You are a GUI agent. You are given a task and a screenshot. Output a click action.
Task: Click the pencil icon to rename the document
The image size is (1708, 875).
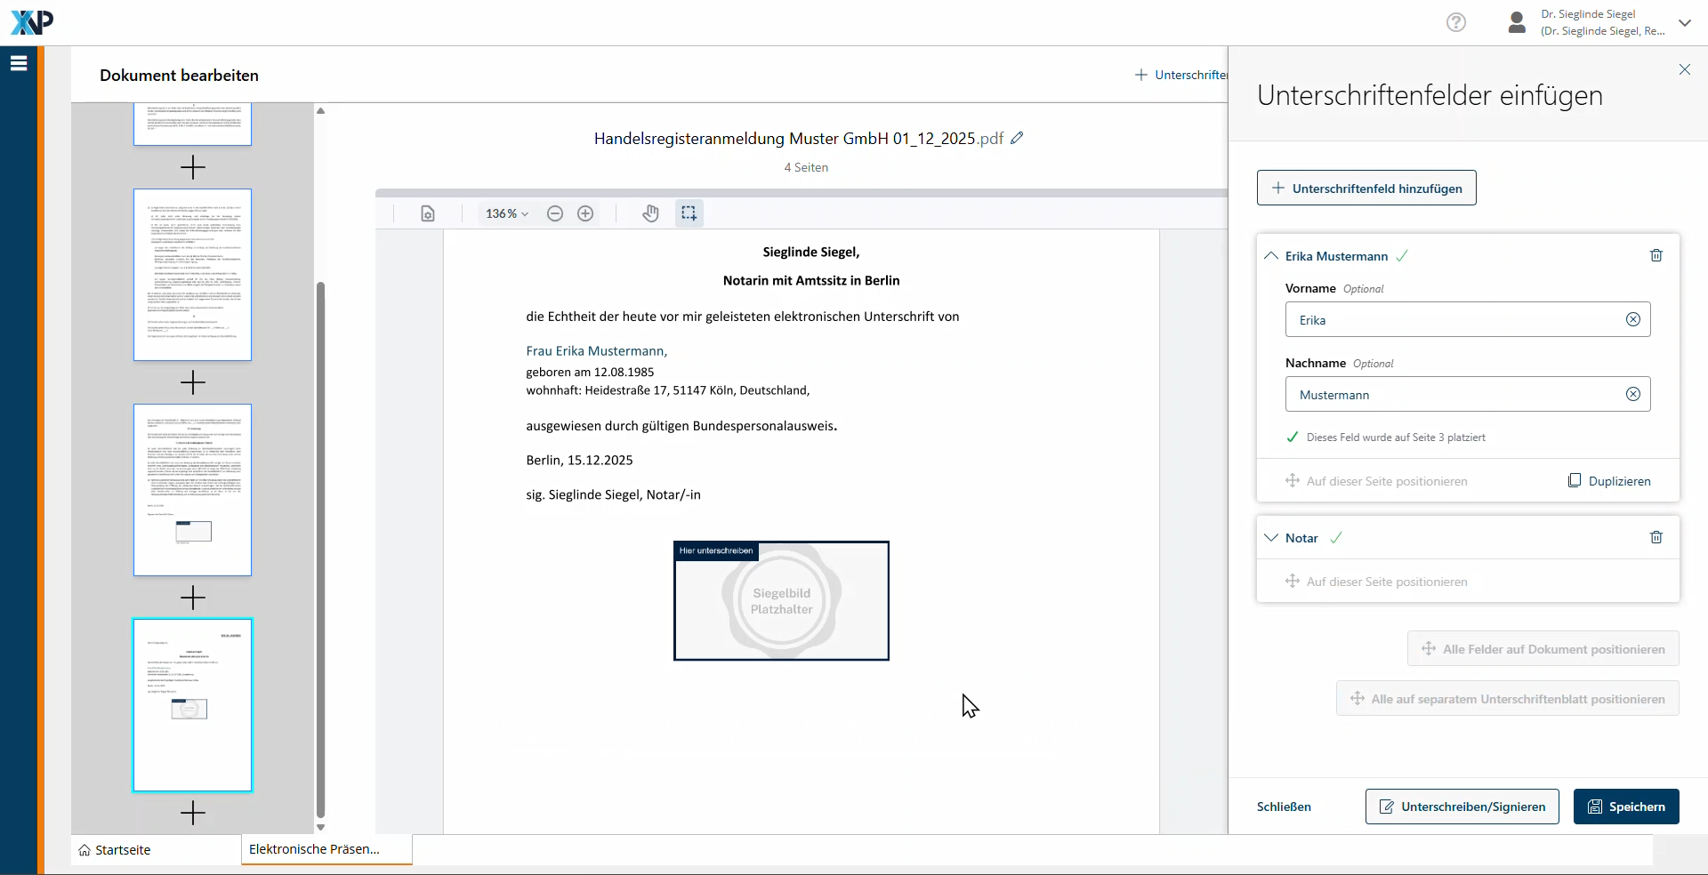click(x=1018, y=138)
